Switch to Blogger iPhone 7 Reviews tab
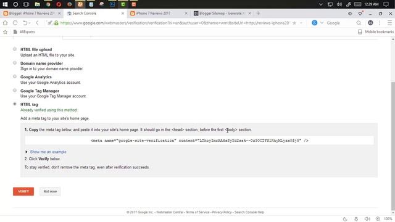This screenshot has width=395, height=222. click(x=31, y=14)
